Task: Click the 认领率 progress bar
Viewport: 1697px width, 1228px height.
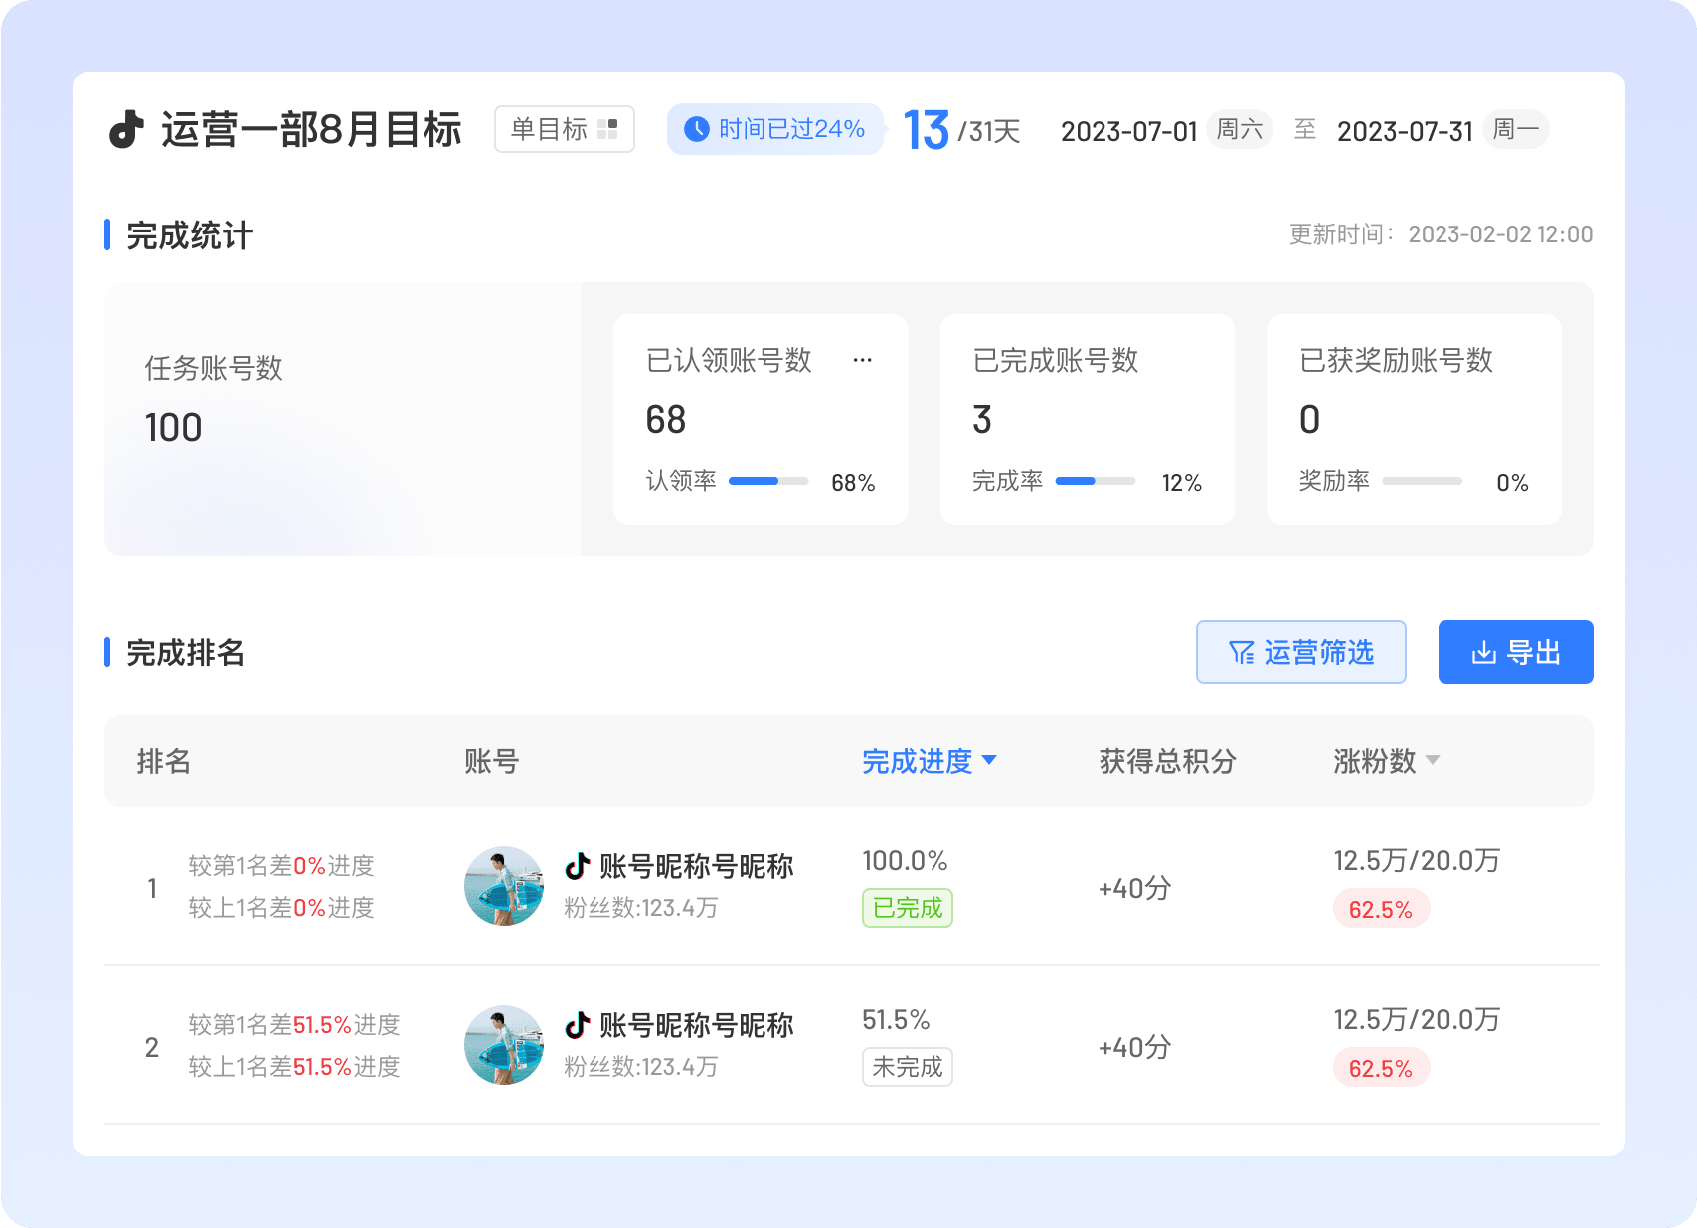Action: click(768, 481)
